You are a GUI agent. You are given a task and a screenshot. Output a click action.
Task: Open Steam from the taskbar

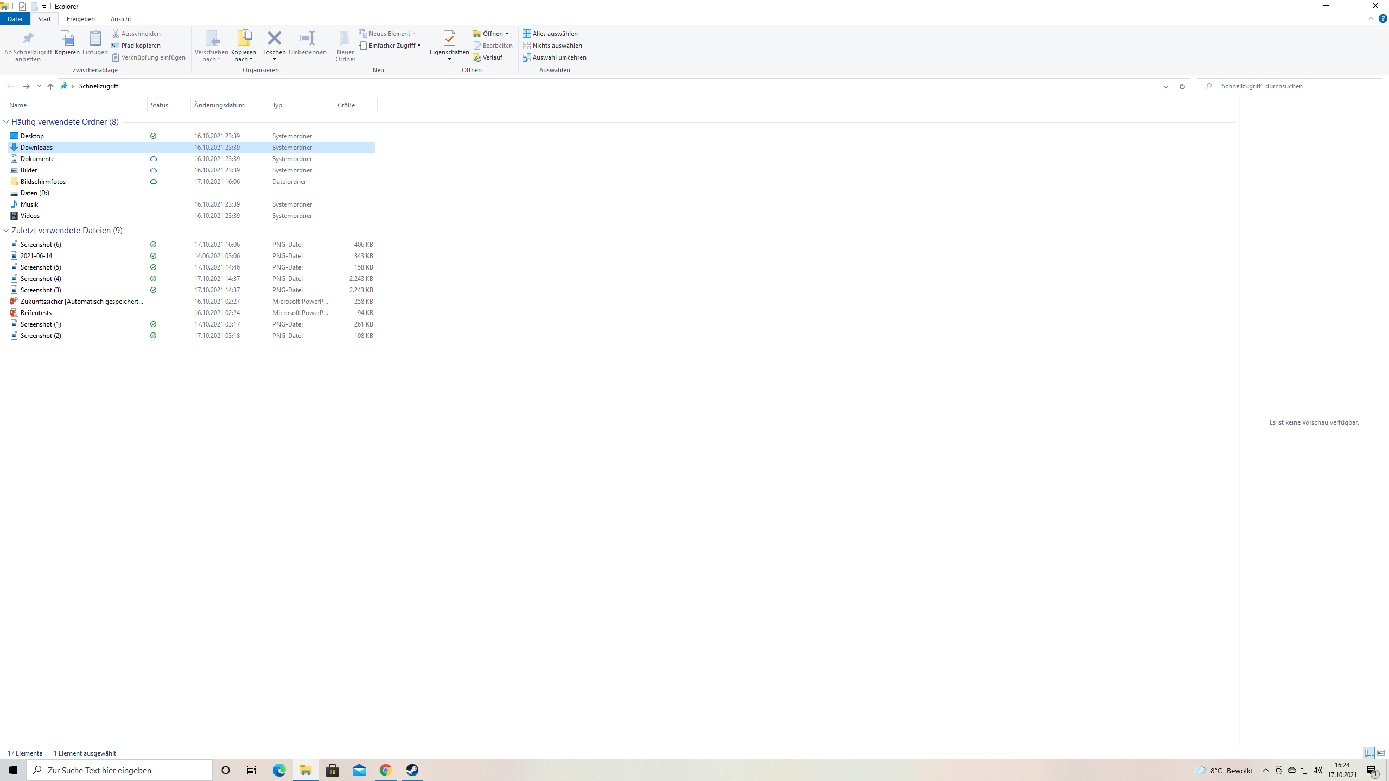pos(412,770)
